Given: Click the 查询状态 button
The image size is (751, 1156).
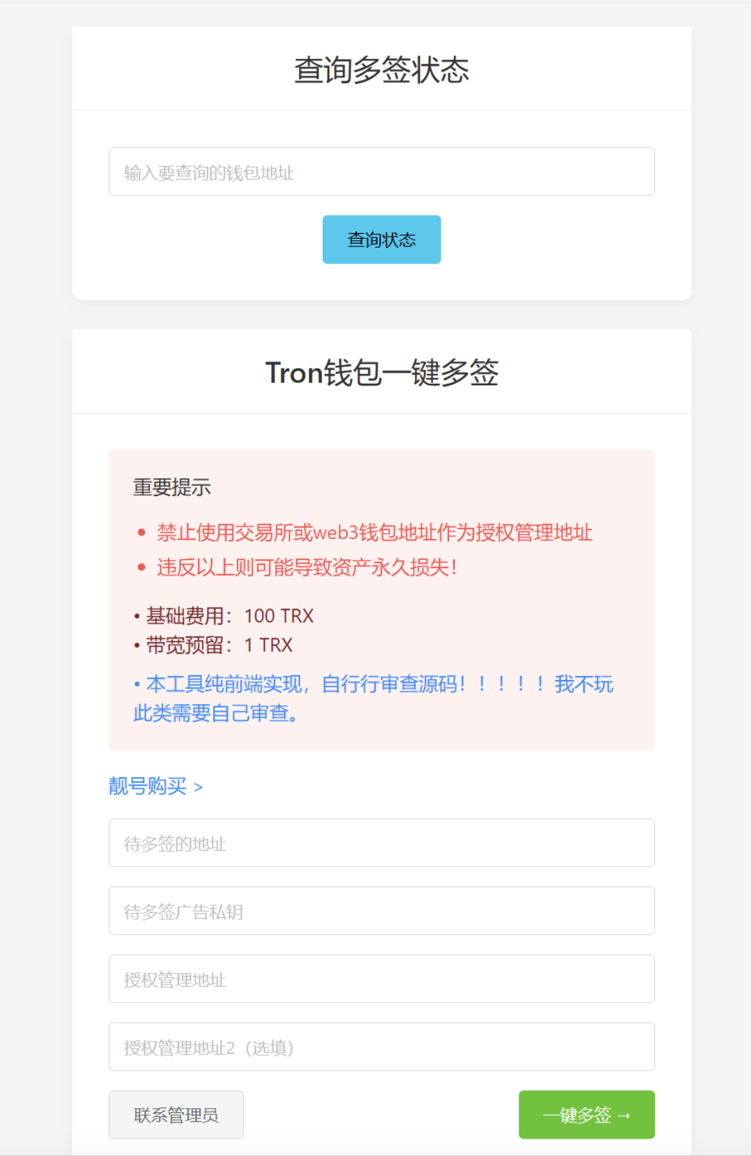Looking at the screenshot, I should (x=381, y=239).
